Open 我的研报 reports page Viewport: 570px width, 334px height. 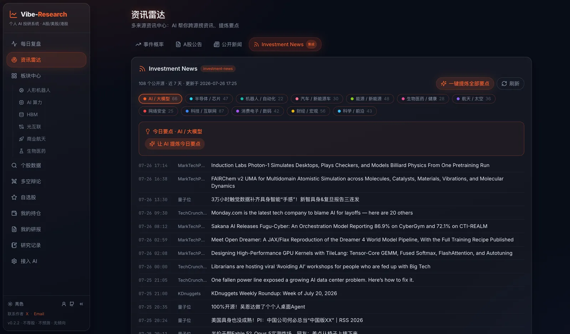46,229
